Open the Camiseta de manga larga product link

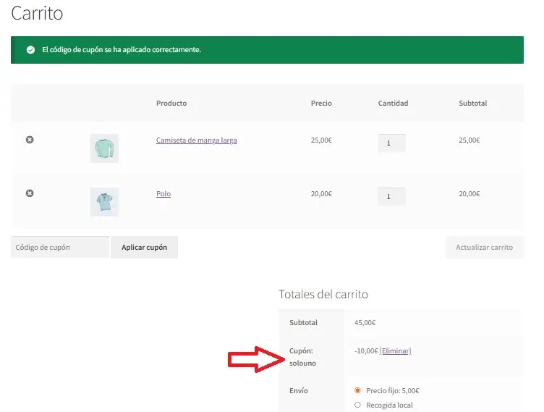point(196,140)
